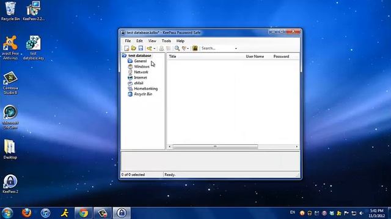Open the Search box dropdown arrow

pos(236,49)
